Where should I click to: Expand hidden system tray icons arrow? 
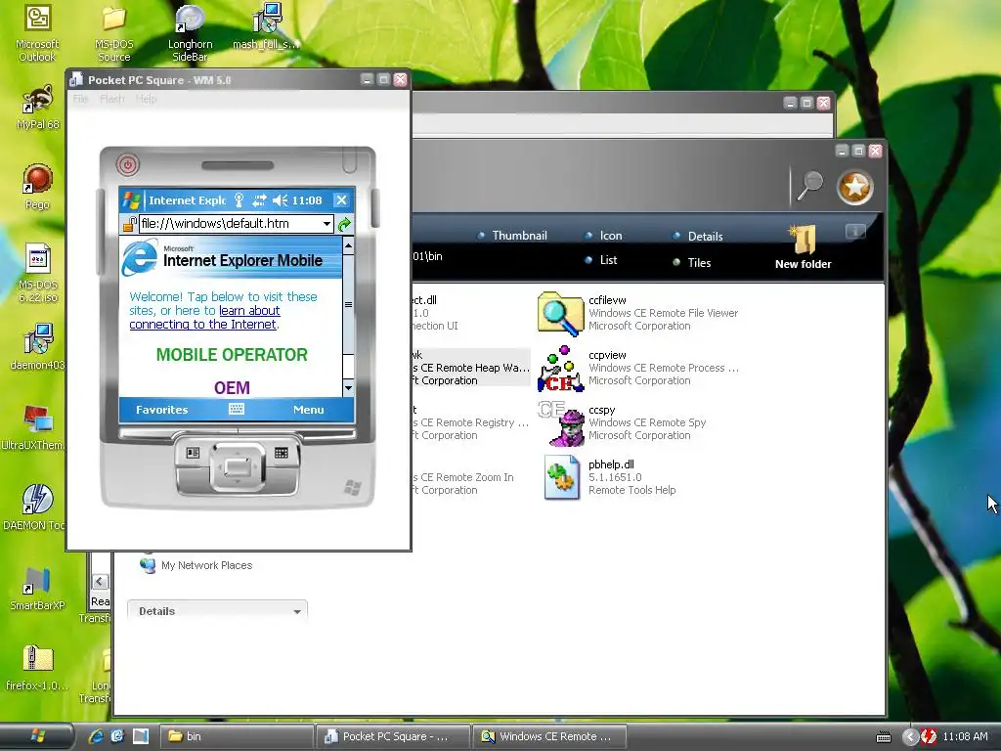(x=910, y=737)
